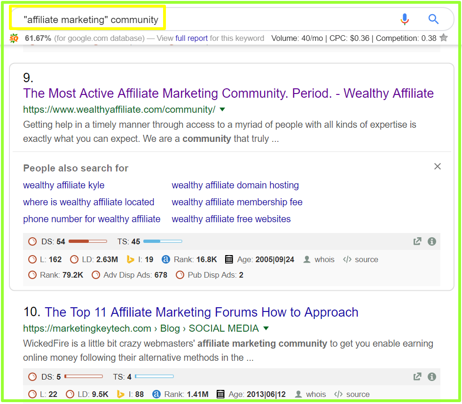This screenshot has height=404, width=462.
Task: Click the calendar icon beside Age: 2013|06|12
Action: tap(220, 394)
